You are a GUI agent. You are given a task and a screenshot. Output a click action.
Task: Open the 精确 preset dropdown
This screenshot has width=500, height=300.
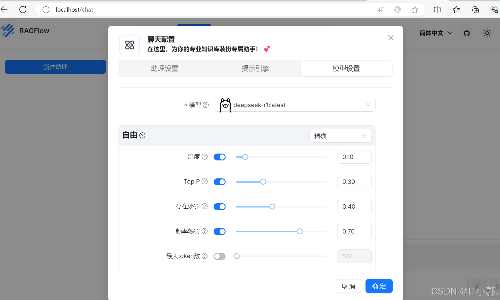tap(340, 136)
